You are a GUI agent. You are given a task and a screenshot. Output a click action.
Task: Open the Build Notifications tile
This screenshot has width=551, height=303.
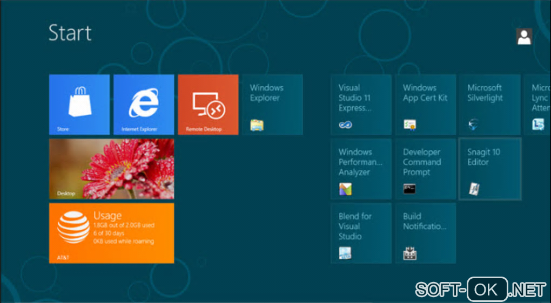426,233
